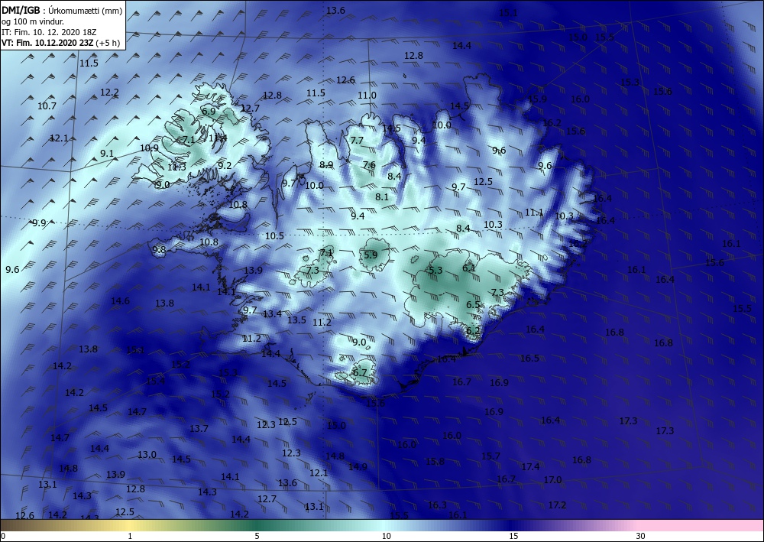Click the map value '8.9'
Viewport: 764px width, 542px height.
click(326, 165)
